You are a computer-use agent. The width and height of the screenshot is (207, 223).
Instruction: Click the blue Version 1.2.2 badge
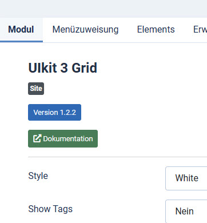54,112
